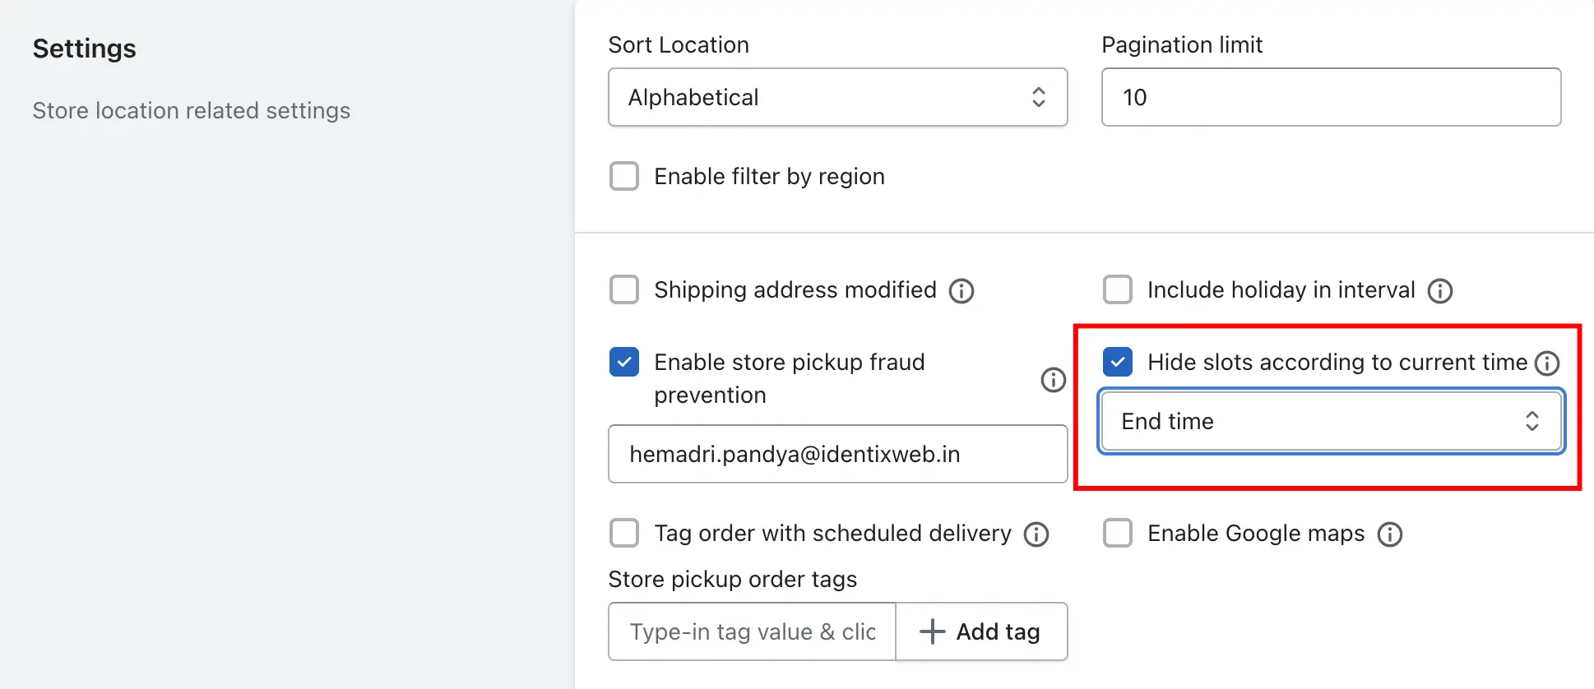Screen dimensions: 1594x689
Task: Open the Sort Location Alphabetical dropdown
Action: coord(838,97)
